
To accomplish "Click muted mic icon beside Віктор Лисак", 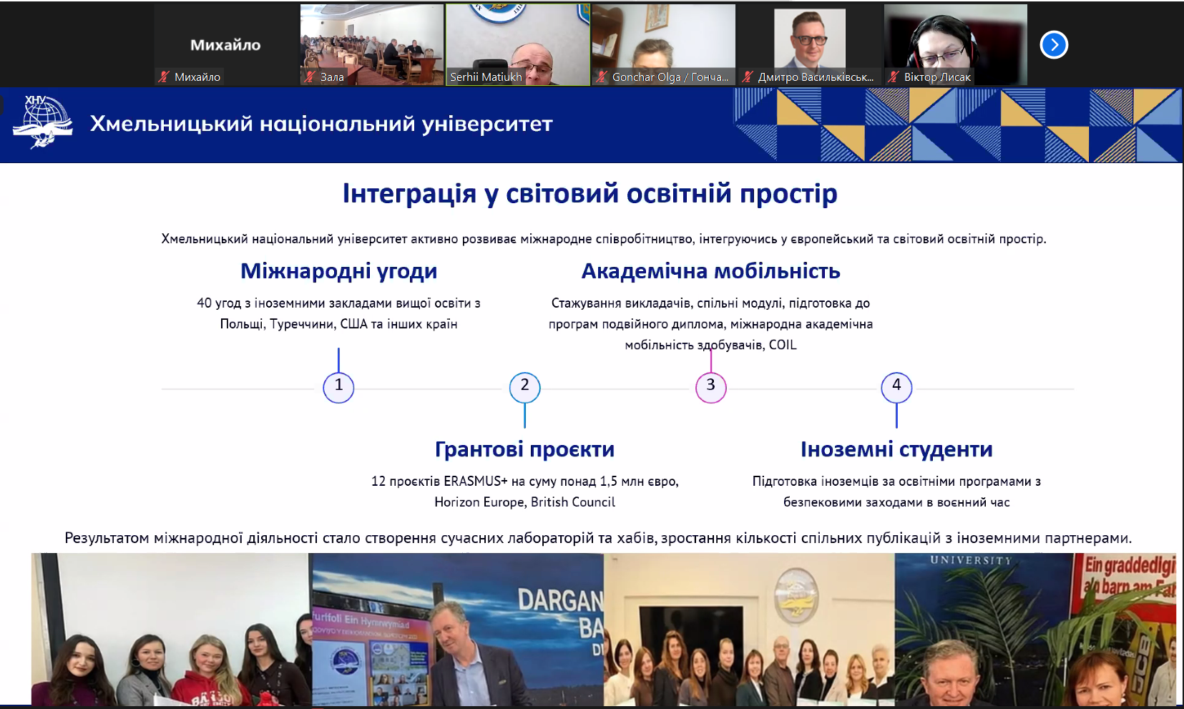I will coord(894,77).
